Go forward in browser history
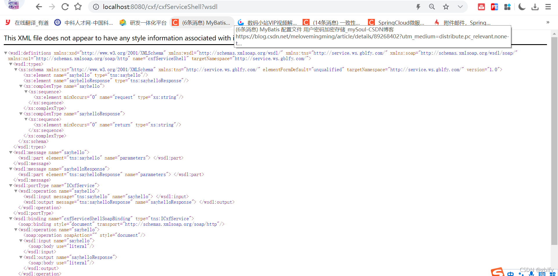The width and height of the screenshot is (558, 276). click(52, 7)
